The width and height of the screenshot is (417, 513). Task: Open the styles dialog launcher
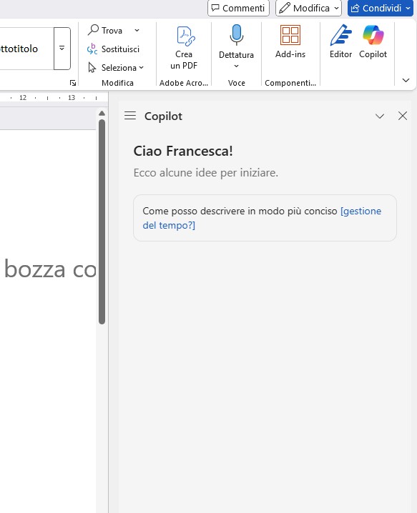[x=73, y=83]
